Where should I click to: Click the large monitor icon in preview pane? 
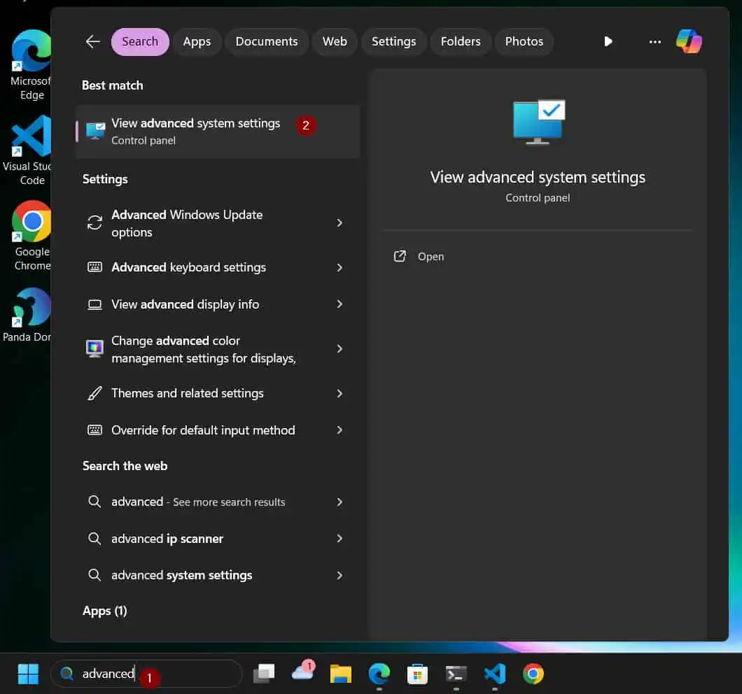[538, 122]
